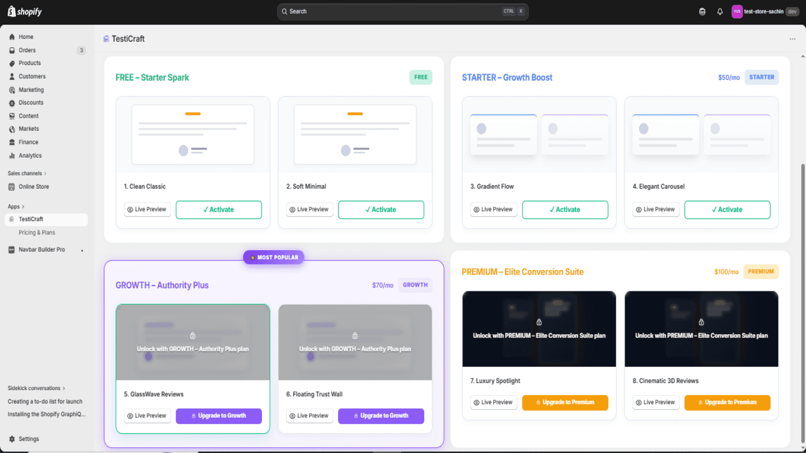The height and width of the screenshot is (453, 806).
Task: Activate the Elegant Carousel template
Action: pyautogui.click(x=727, y=210)
